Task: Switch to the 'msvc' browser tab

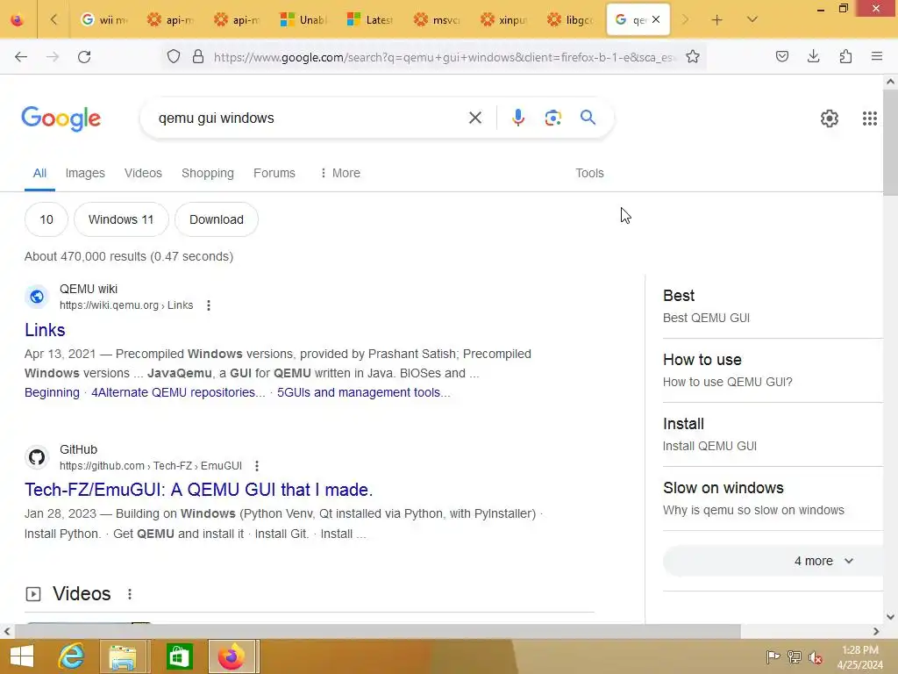Action: [x=438, y=20]
